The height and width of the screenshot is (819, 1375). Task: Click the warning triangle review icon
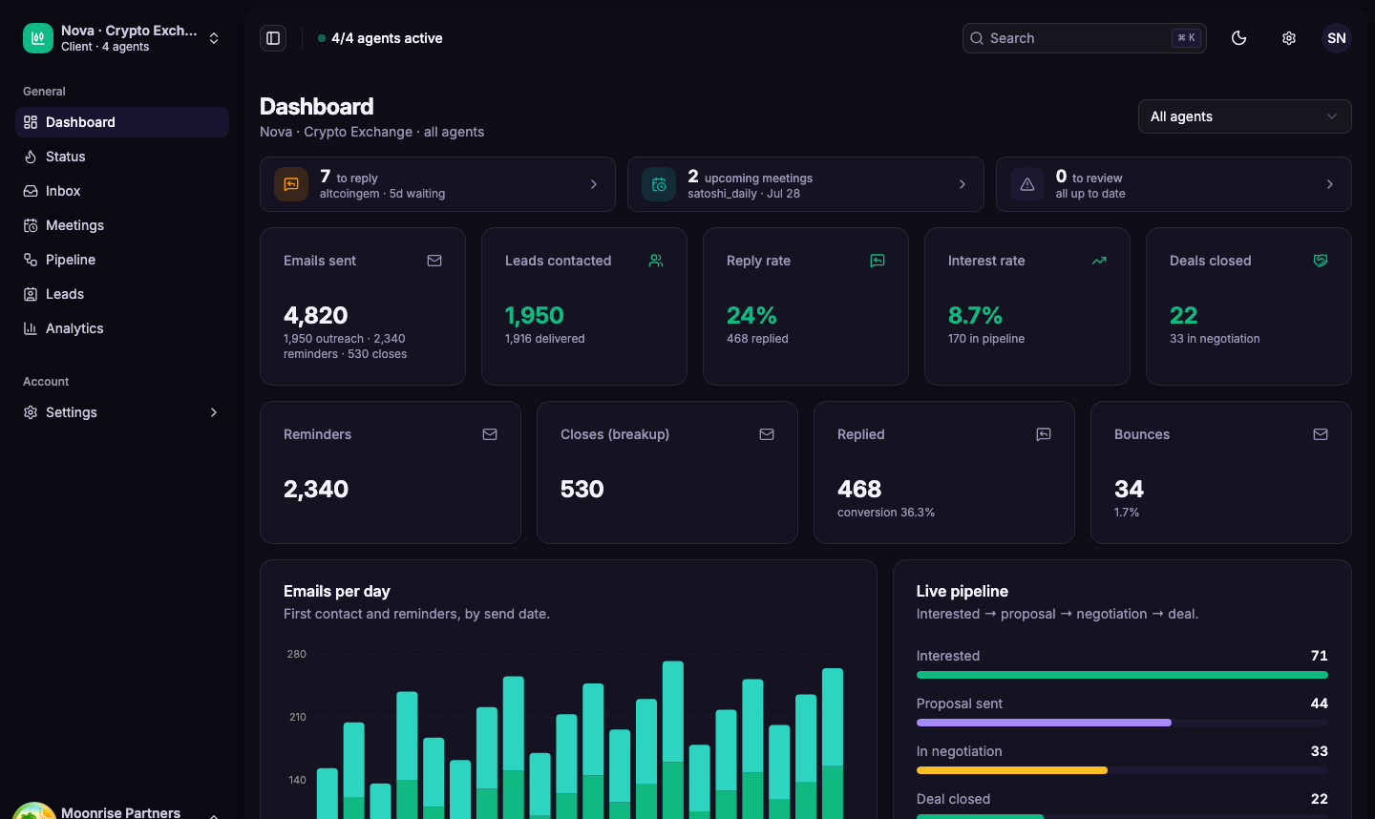click(x=1027, y=184)
